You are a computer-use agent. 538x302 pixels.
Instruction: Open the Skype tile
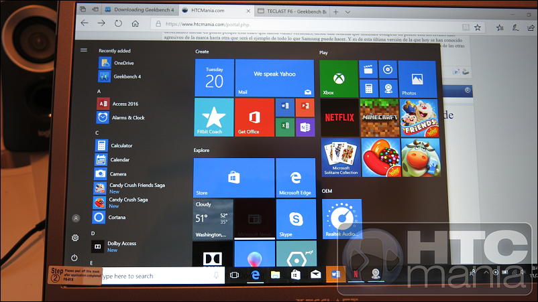coord(296,219)
